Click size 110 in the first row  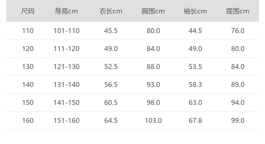click(28, 31)
